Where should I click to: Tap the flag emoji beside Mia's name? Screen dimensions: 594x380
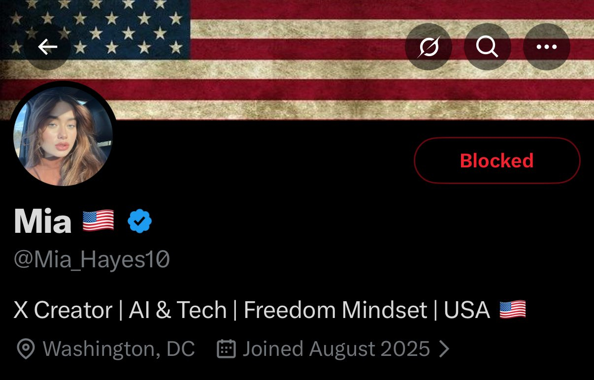pyautogui.click(x=98, y=221)
